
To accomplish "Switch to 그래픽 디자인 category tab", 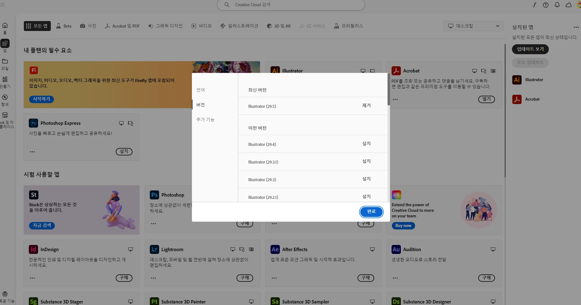I will pyautogui.click(x=165, y=26).
